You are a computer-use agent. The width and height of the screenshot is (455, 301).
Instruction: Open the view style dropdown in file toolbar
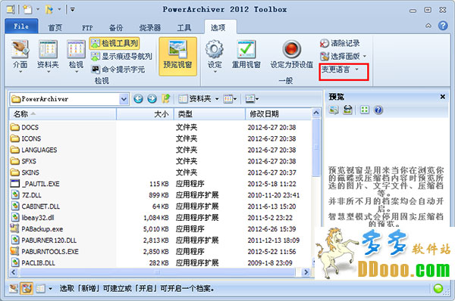coord(230,99)
